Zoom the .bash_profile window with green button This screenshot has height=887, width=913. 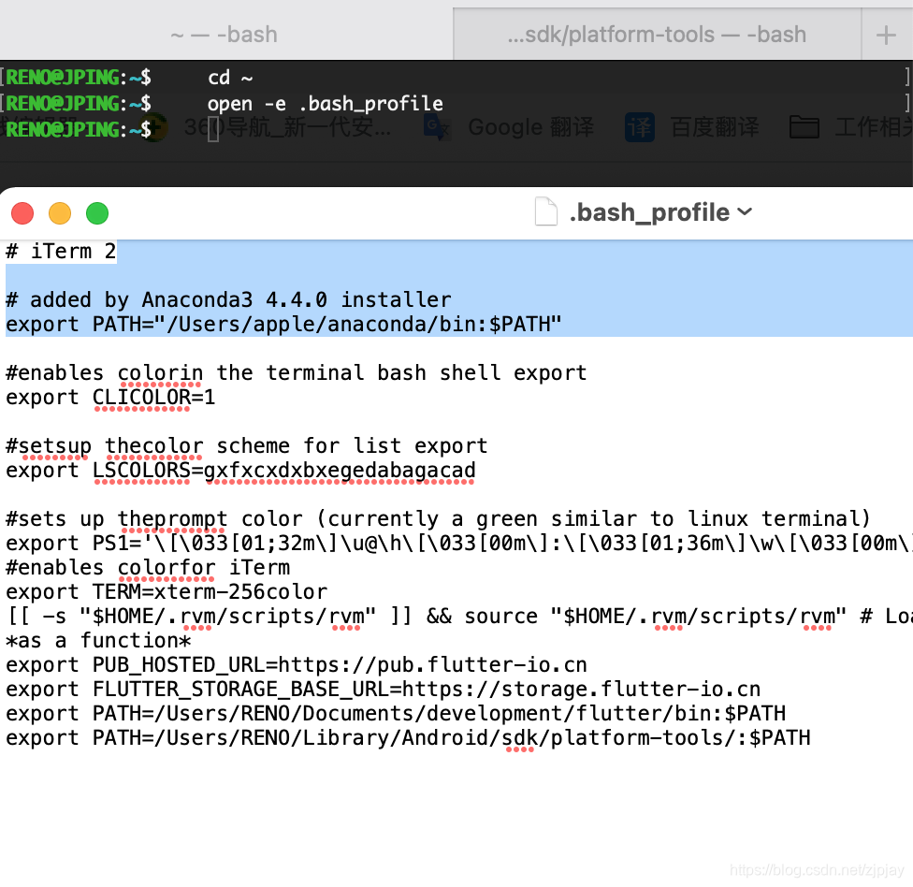(x=97, y=213)
